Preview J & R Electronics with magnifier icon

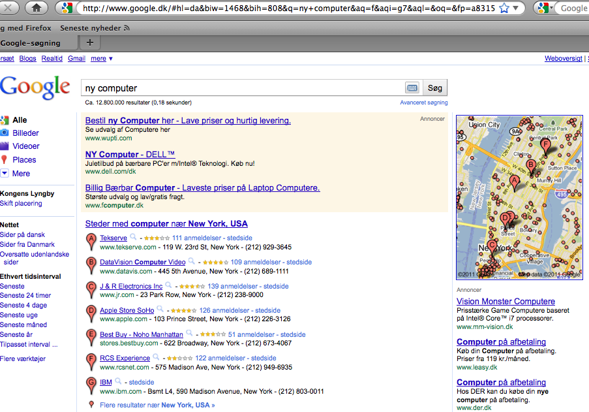(169, 285)
